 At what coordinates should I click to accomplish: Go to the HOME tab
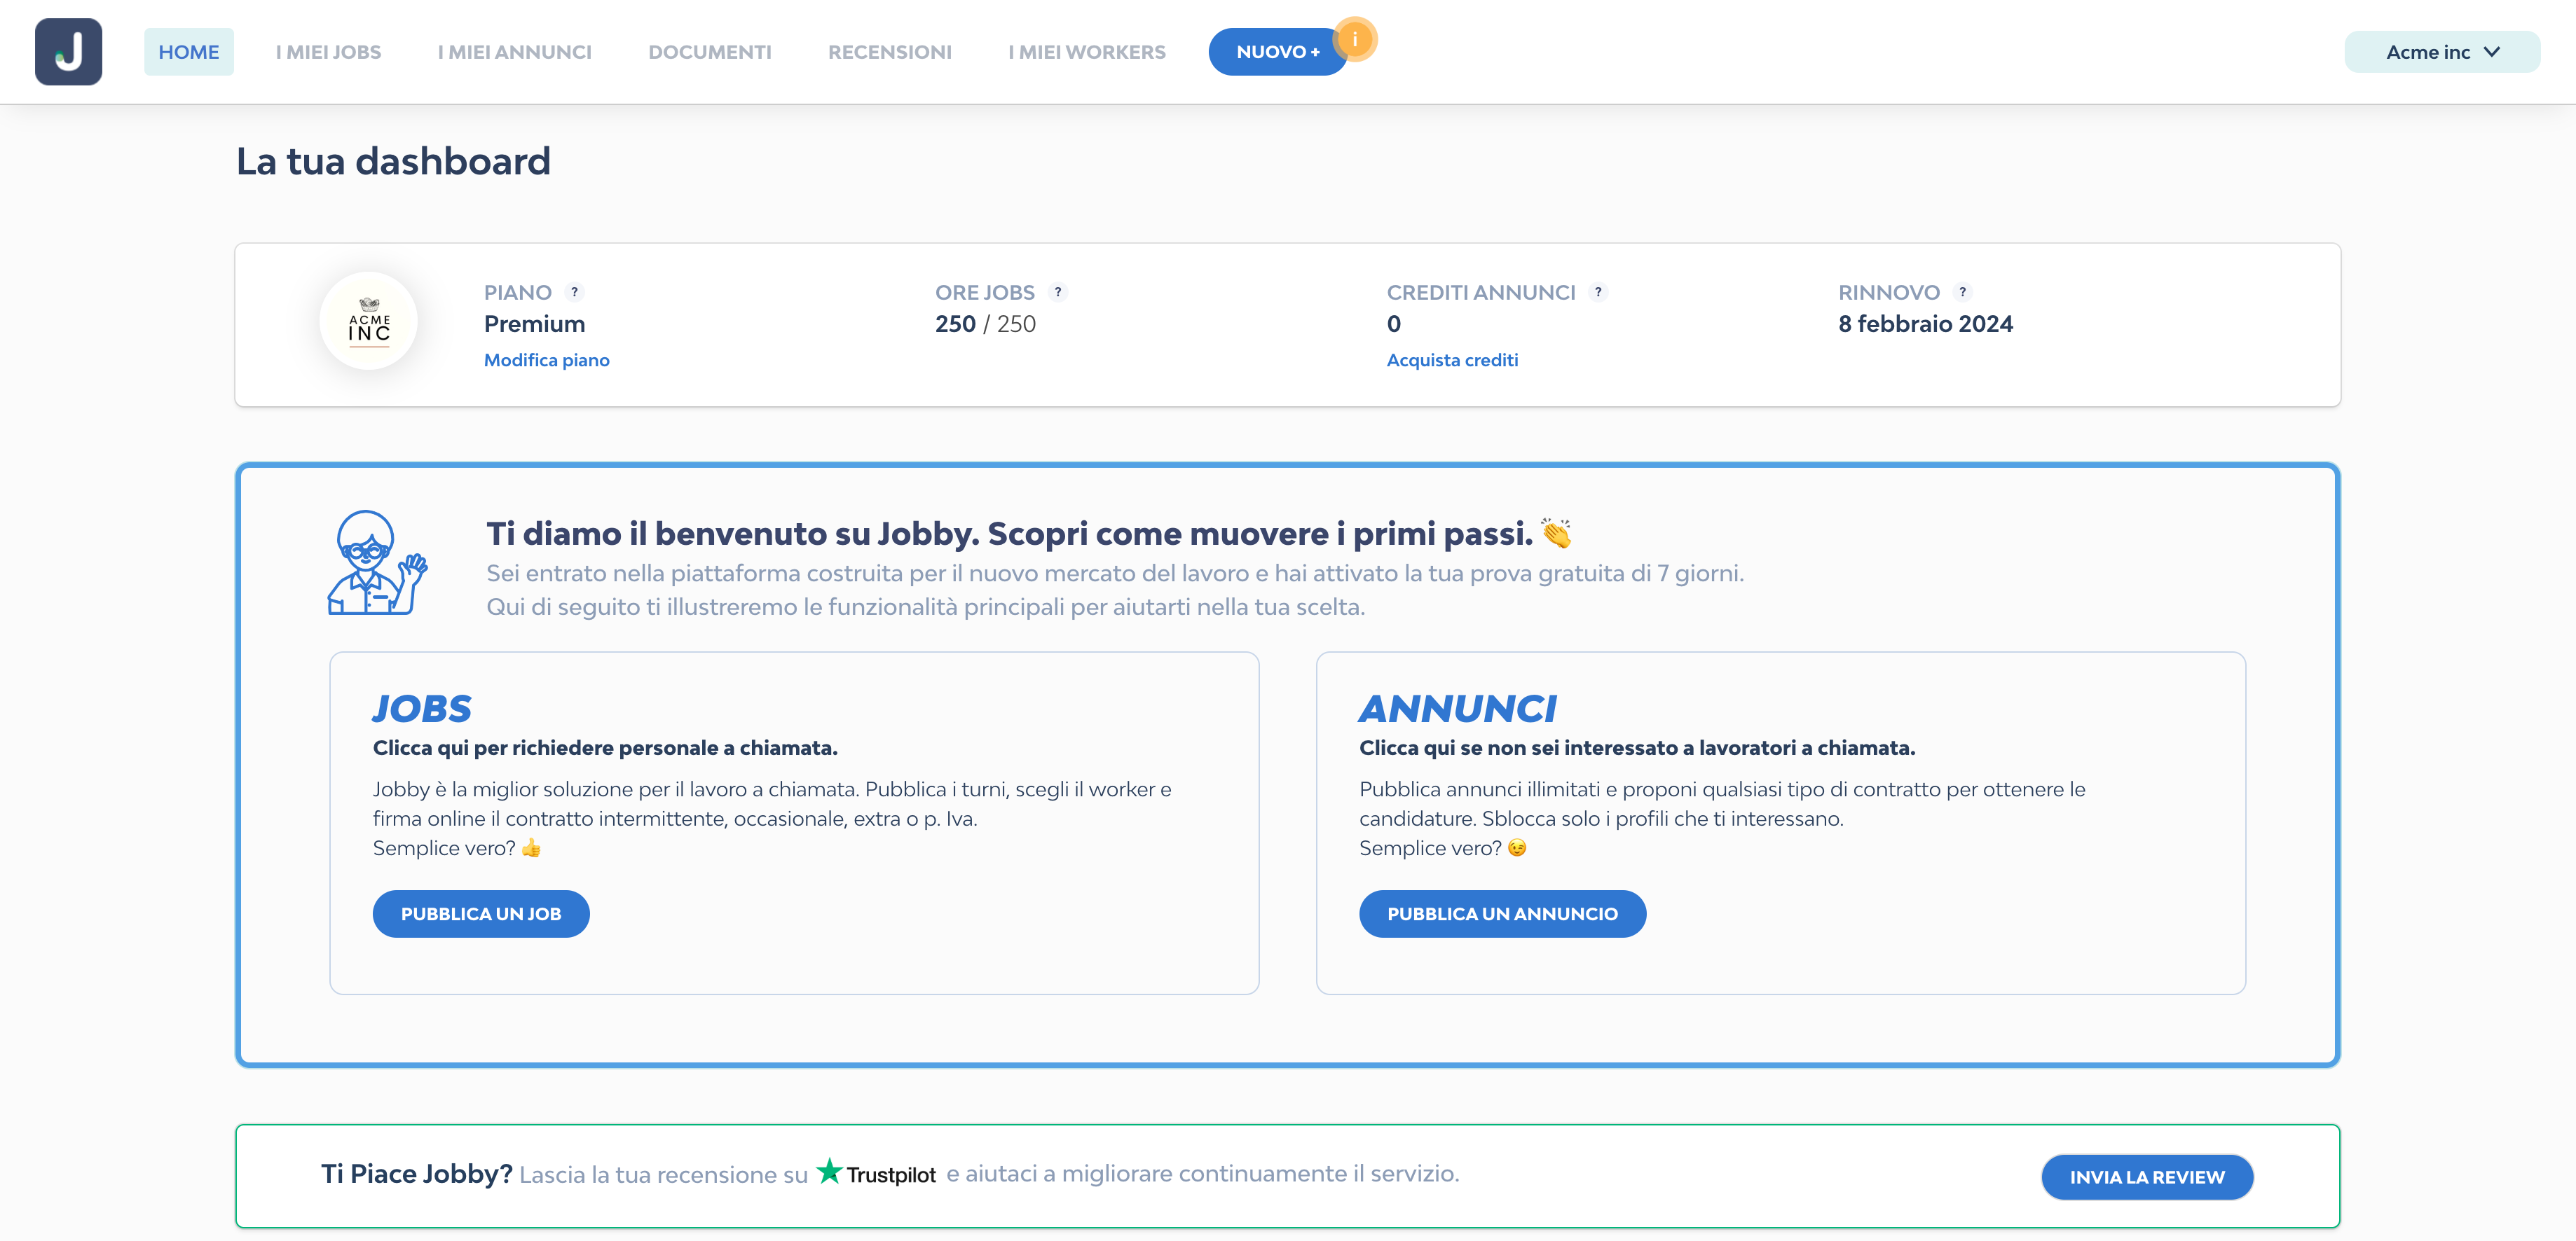coord(188,52)
